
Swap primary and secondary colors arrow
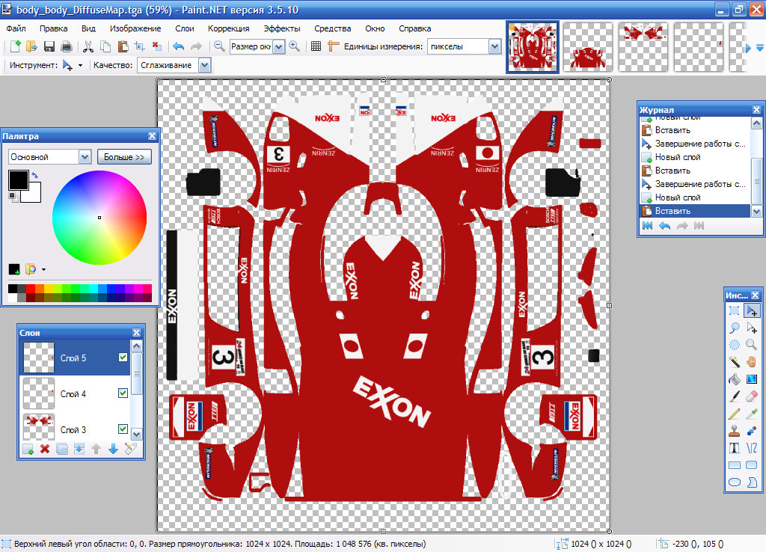tap(34, 175)
